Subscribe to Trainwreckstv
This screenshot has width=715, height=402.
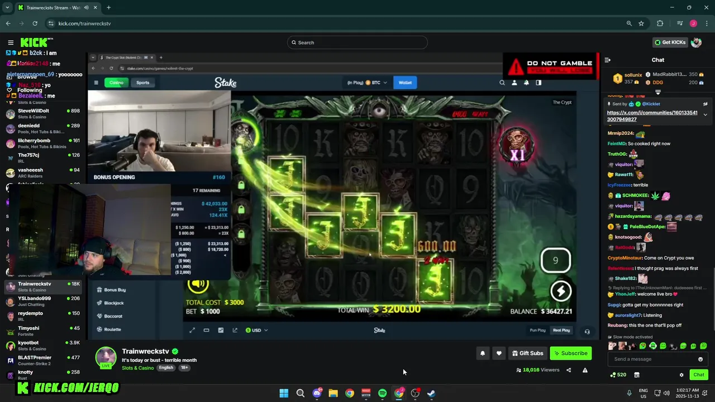point(570,353)
